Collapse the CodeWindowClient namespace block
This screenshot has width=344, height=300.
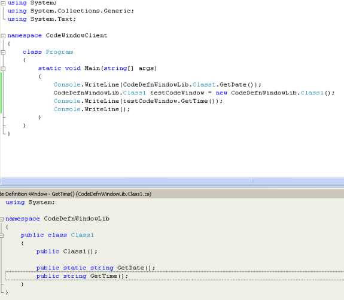(3, 36)
